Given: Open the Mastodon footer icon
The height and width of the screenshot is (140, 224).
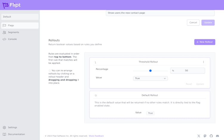Looking at the screenshot, I should pyautogui.click(x=205, y=136).
